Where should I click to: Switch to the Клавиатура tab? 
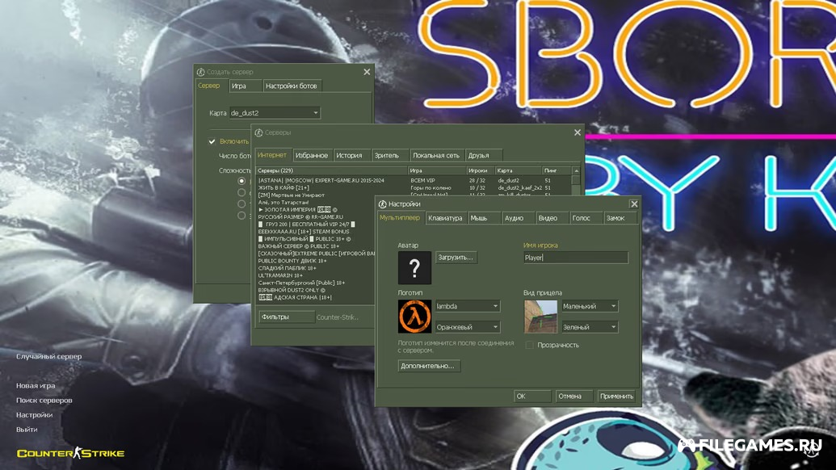click(x=445, y=218)
